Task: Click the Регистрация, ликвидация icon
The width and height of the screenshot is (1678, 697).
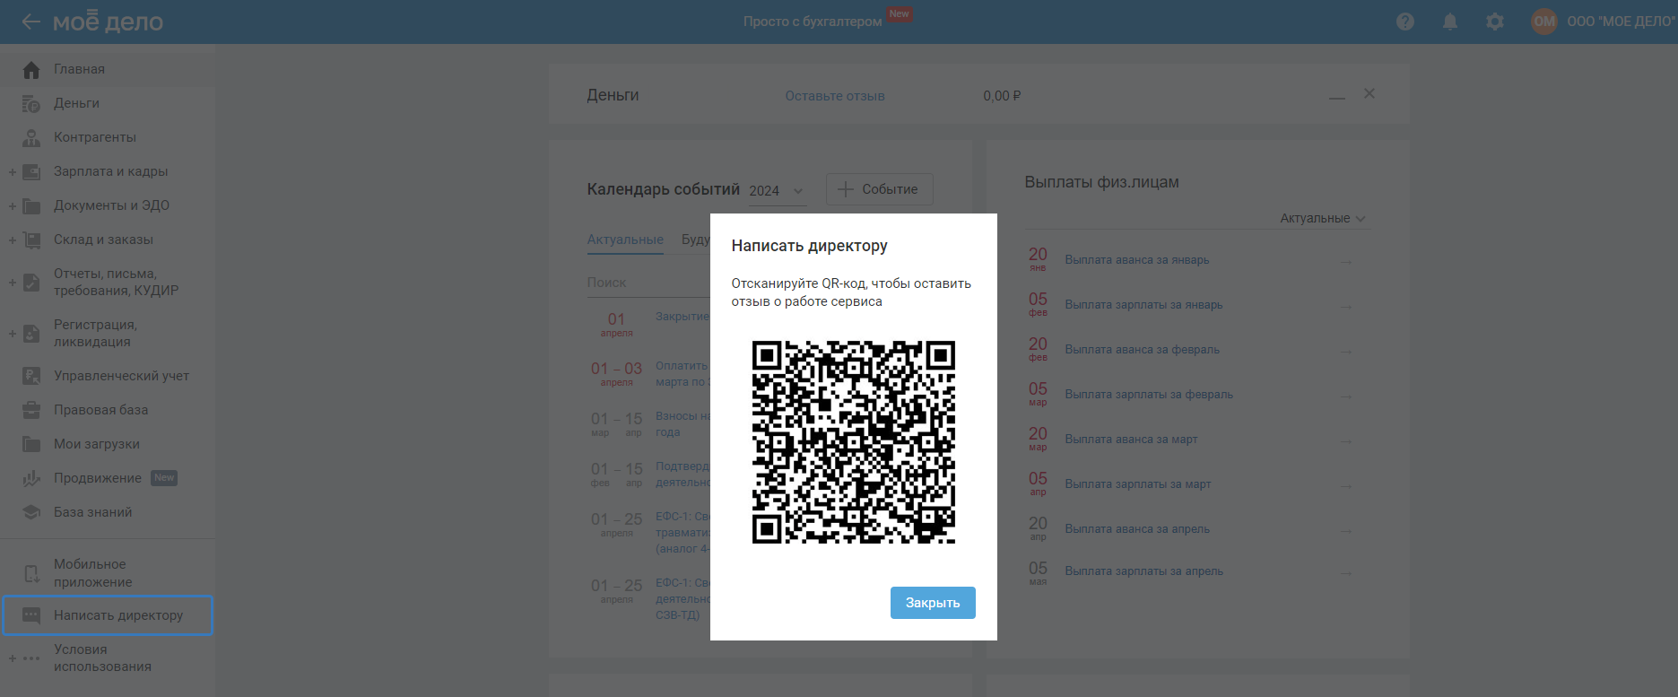Action: (x=31, y=334)
